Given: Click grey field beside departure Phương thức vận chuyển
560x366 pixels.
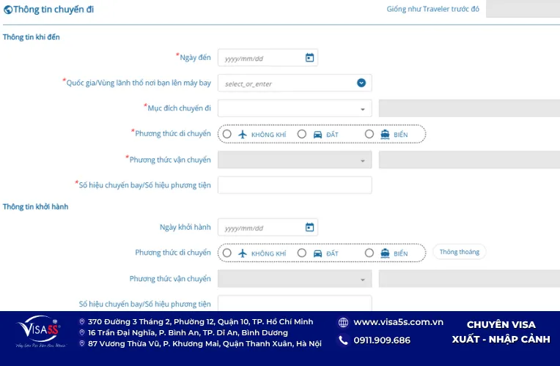Looking at the screenshot, I should pos(469,279).
